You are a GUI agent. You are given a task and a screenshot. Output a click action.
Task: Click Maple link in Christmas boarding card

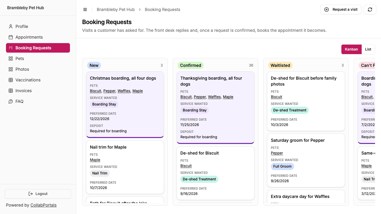coord(138,91)
